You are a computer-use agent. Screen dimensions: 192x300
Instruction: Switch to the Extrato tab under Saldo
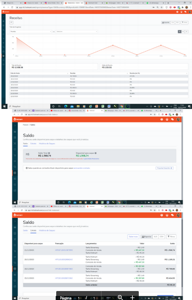tap(33, 143)
